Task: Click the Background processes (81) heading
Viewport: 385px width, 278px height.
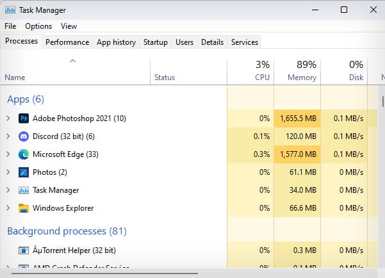Action: pyautogui.click(x=67, y=231)
